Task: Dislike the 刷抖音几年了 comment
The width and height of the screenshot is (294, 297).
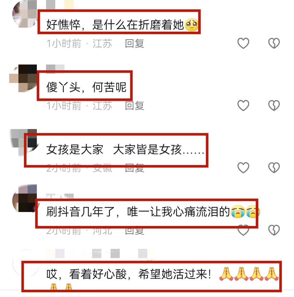Action: point(274,230)
